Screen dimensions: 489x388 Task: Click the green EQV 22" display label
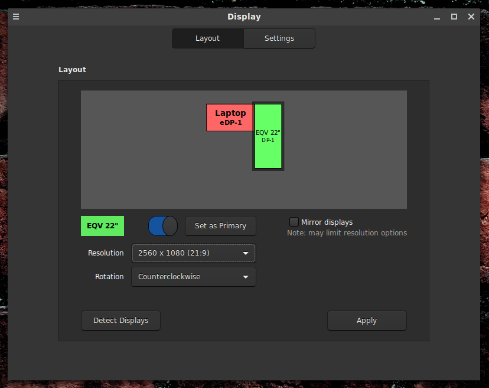coord(102,226)
